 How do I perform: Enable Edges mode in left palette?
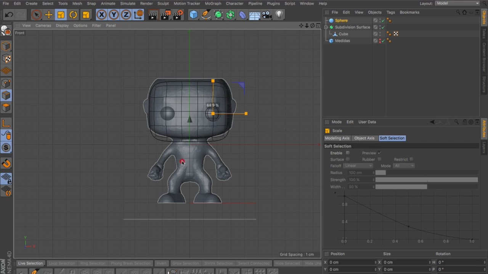pyautogui.click(x=6, y=96)
